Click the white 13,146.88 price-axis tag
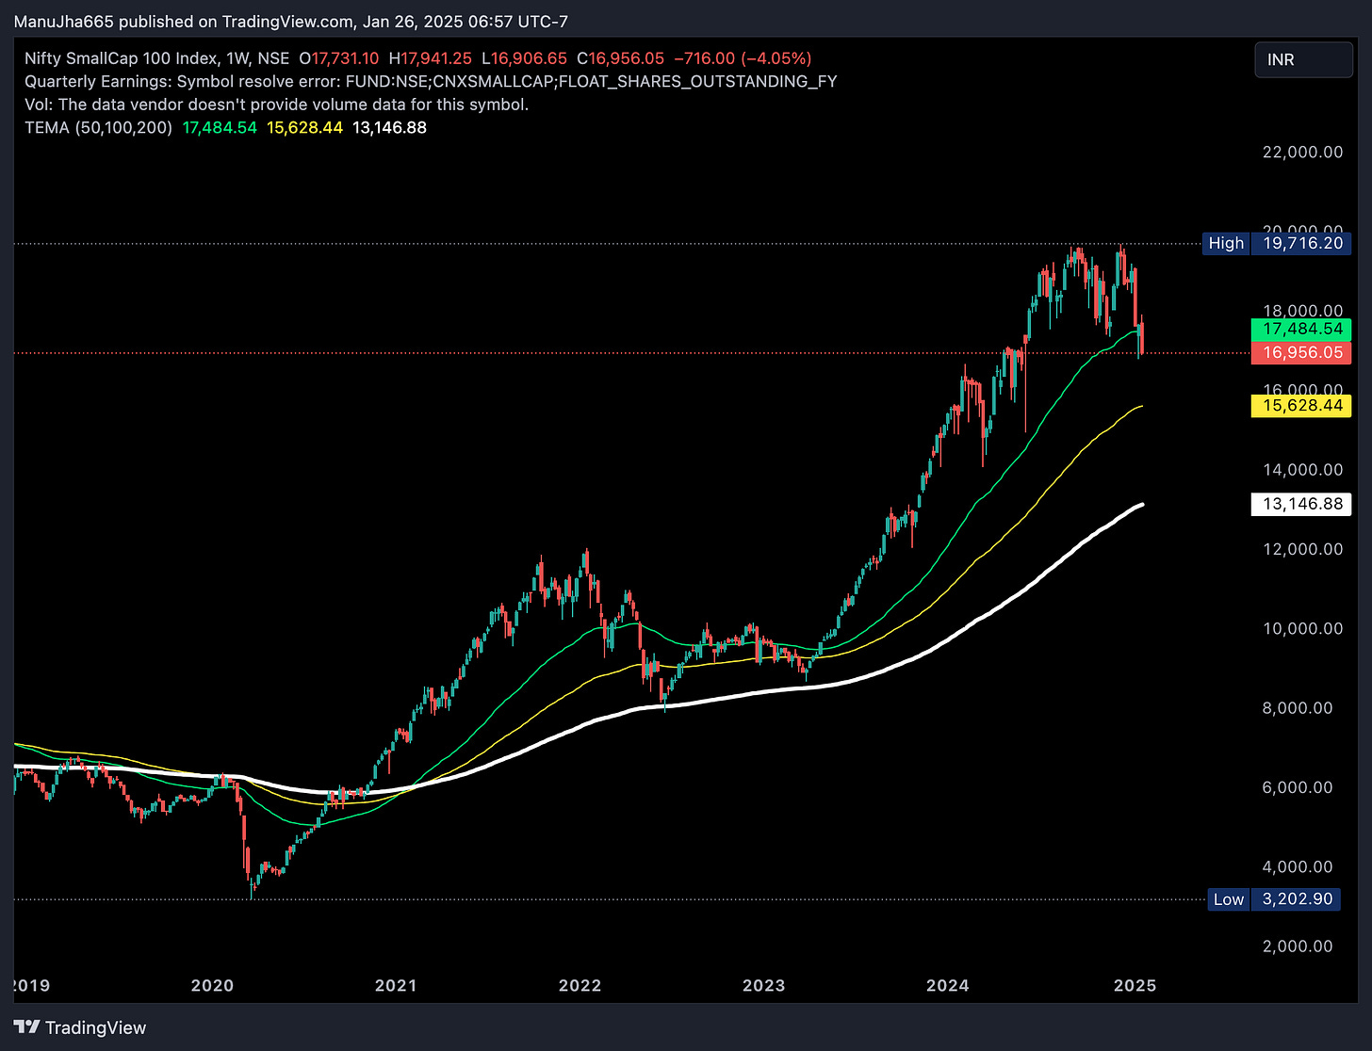1372x1051 pixels. pyautogui.click(x=1301, y=504)
